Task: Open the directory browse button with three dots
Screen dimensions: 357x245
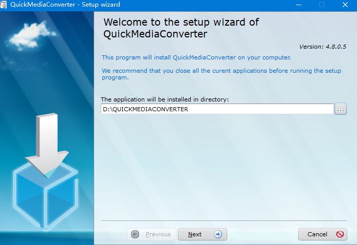Action: 341,109
